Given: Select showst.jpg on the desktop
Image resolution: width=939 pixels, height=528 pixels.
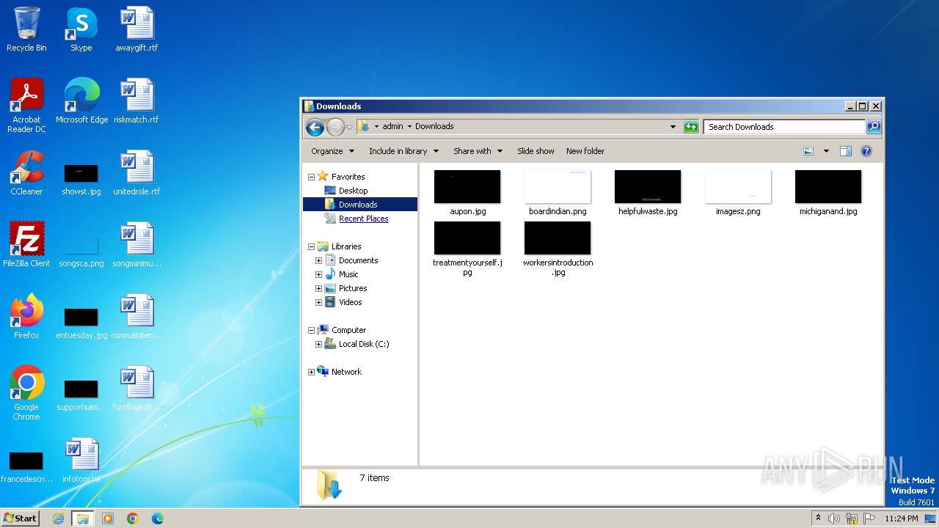Looking at the screenshot, I should click(81, 179).
